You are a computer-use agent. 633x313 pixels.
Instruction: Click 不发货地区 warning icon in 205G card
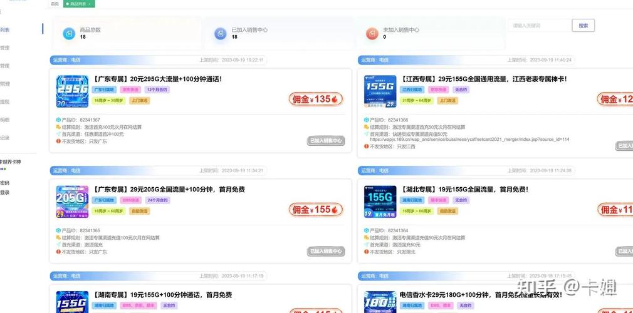pos(58,252)
